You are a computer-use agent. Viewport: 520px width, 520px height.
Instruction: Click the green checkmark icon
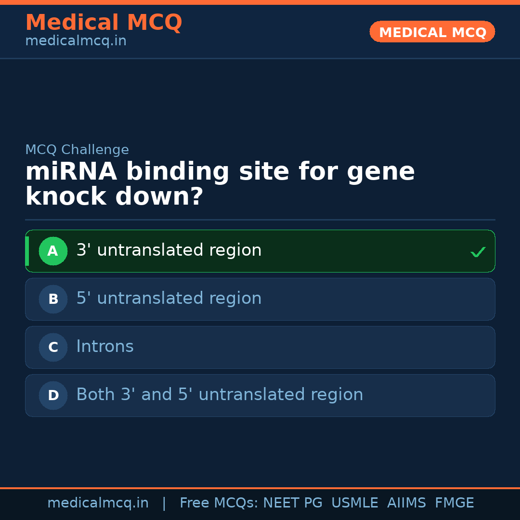[478, 252]
